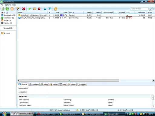Click the Search Here input field
The image size is (155, 116).
(x=139, y=9)
